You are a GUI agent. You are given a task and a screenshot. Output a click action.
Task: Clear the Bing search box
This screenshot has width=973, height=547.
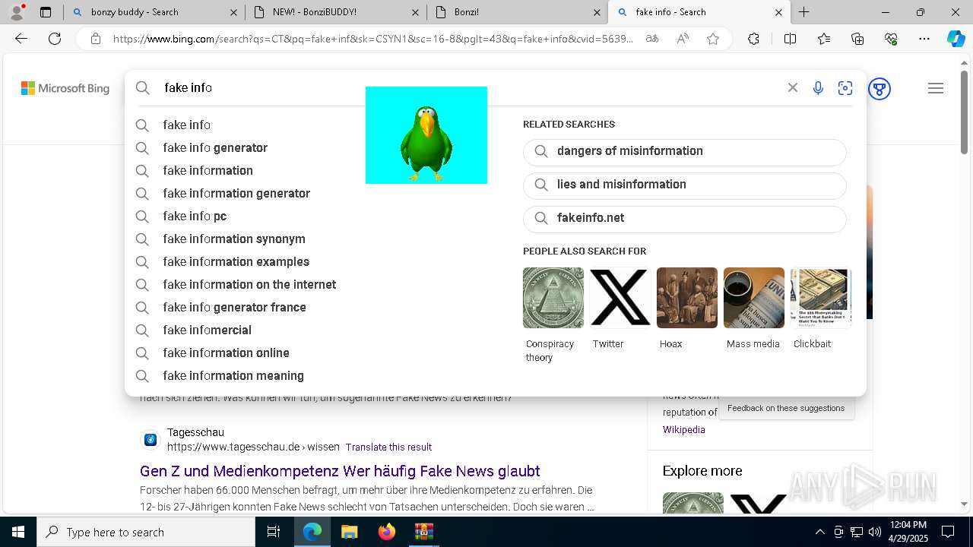pos(793,88)
